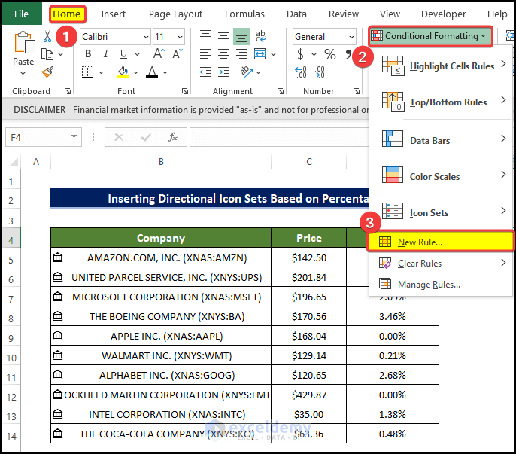Viewport: 516px width, 454px height.
Task: Click the Format Painter brush icon
Action: click(47, 72)
